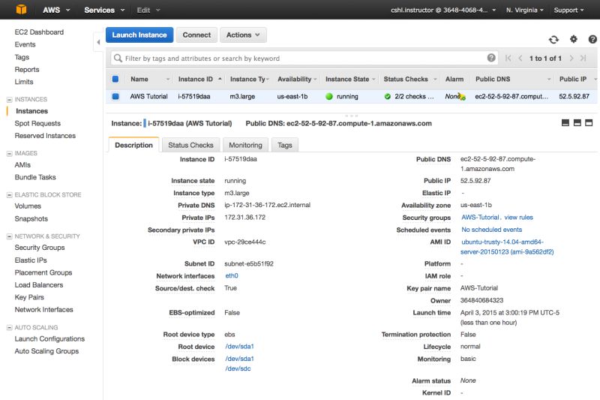Minimize the details pane layout icon
The height and width of the screenshot is (400, 600).
coord(565,123)
